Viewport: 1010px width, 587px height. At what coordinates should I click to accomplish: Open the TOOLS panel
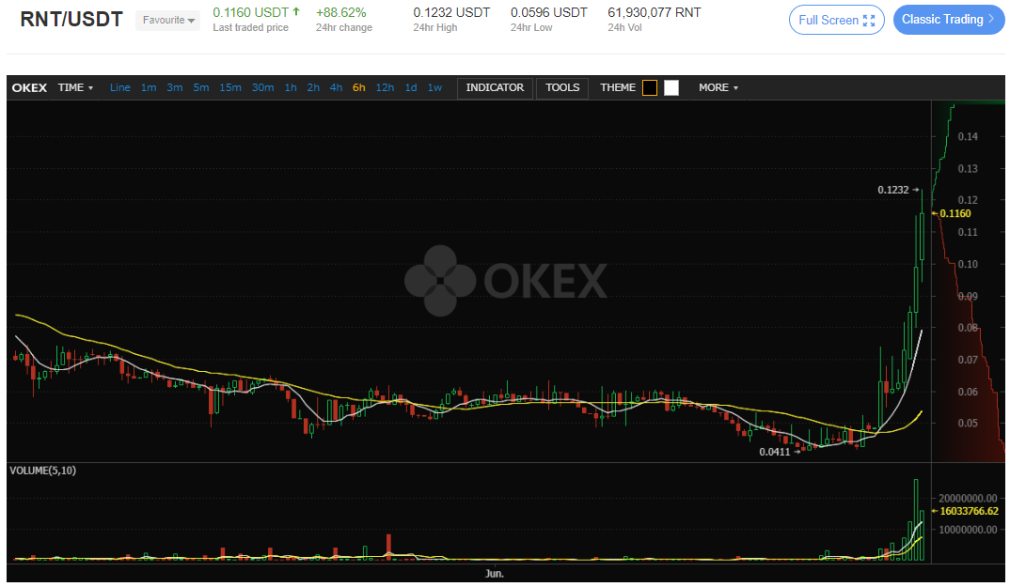pos(562,87)
